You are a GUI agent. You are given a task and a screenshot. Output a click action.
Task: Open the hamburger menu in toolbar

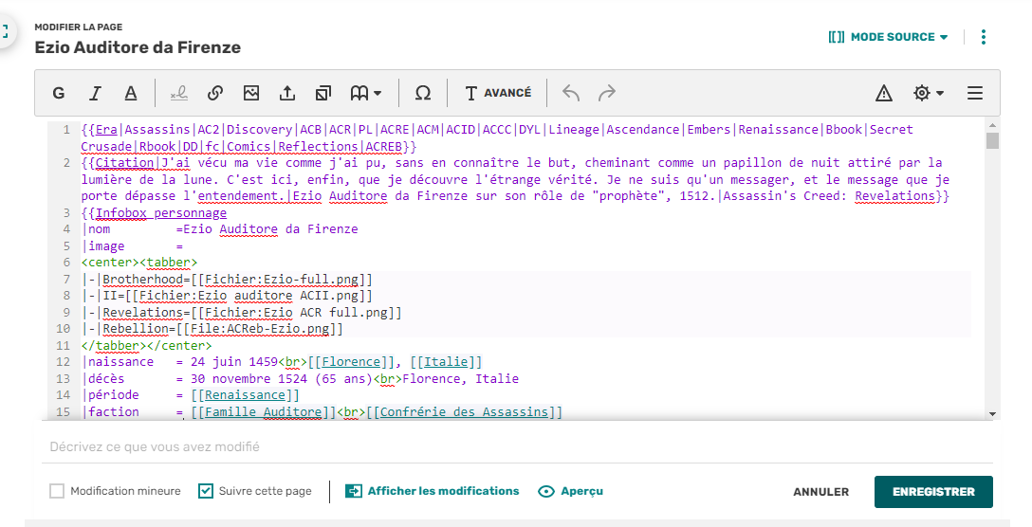coord(975,94)
